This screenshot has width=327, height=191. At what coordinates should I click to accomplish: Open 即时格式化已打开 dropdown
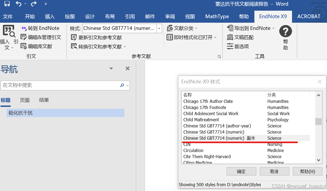192,37
